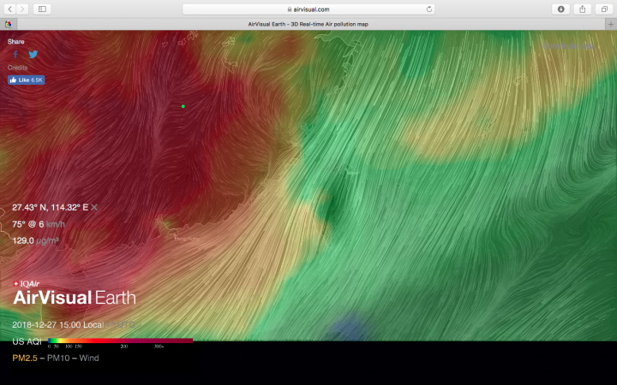The image size is (617, 385).
Task: Click the 129.0 concentration value
Action: (23, 240)
